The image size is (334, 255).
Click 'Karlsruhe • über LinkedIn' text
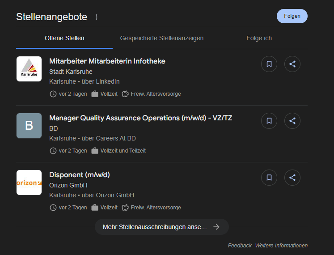click(85, 81)
